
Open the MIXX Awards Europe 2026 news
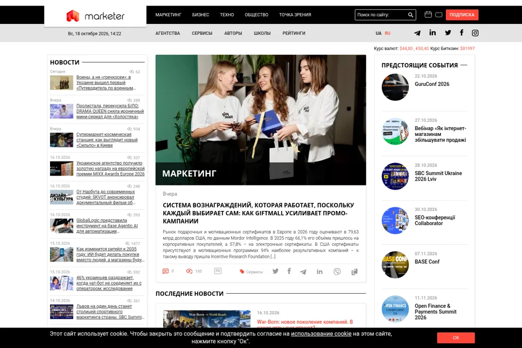(x=110, y=169)
